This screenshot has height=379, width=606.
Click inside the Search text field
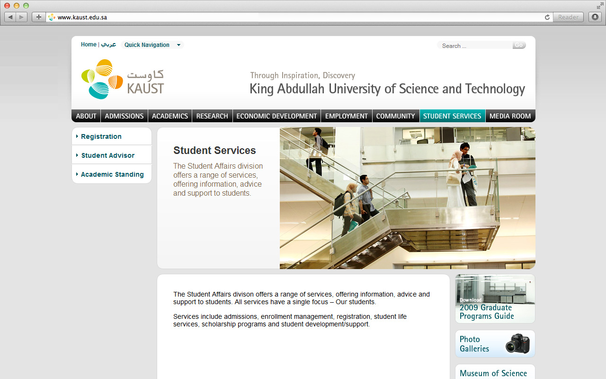point(475,45)
